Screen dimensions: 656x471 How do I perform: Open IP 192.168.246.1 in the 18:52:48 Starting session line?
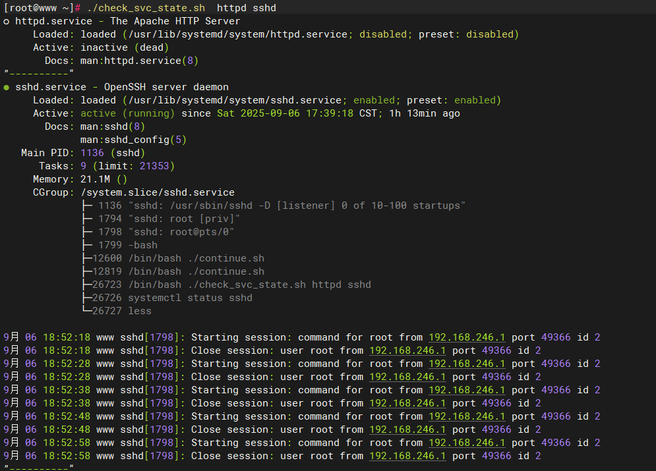pyautogui.click(x=467, y=416)
